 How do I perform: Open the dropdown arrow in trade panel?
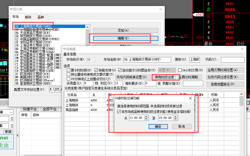click(x=11, y=112)
